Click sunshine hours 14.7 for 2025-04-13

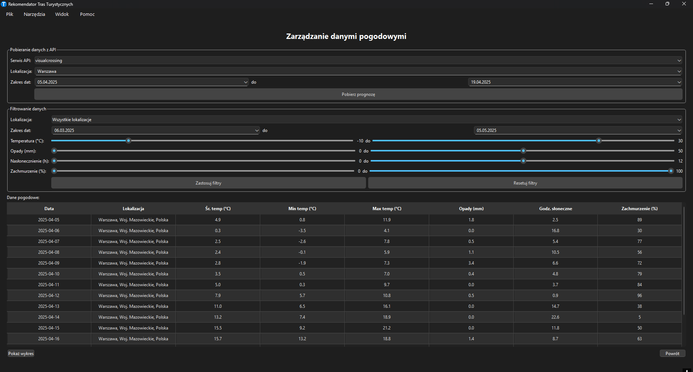click(555, 306)
